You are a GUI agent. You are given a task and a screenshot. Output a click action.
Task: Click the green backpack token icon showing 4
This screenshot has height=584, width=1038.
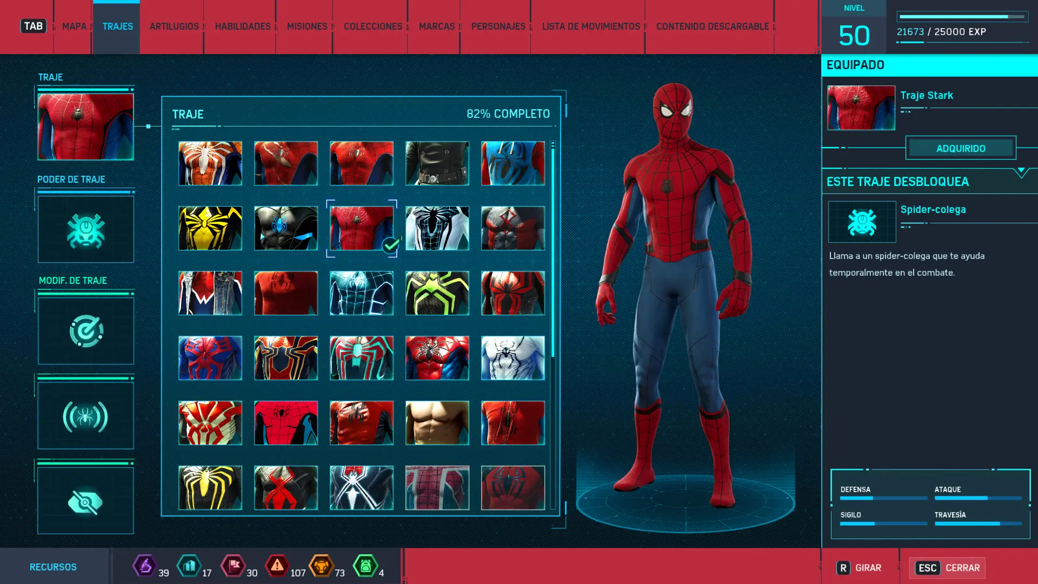pos(365,566)
